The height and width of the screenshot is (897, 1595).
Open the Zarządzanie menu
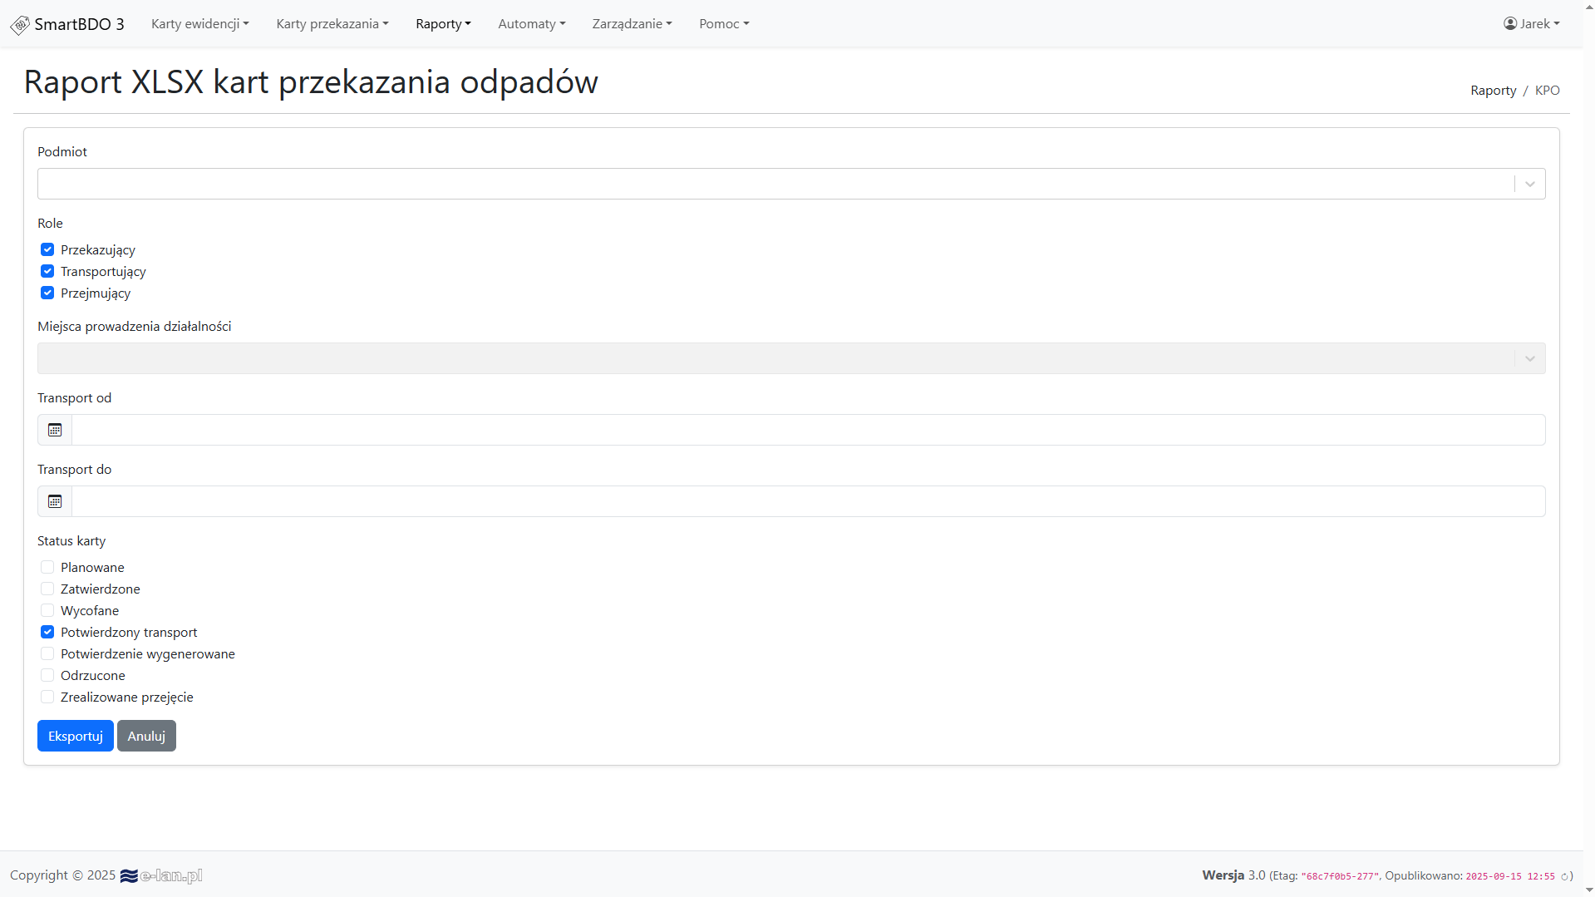(x=632, y=23)
